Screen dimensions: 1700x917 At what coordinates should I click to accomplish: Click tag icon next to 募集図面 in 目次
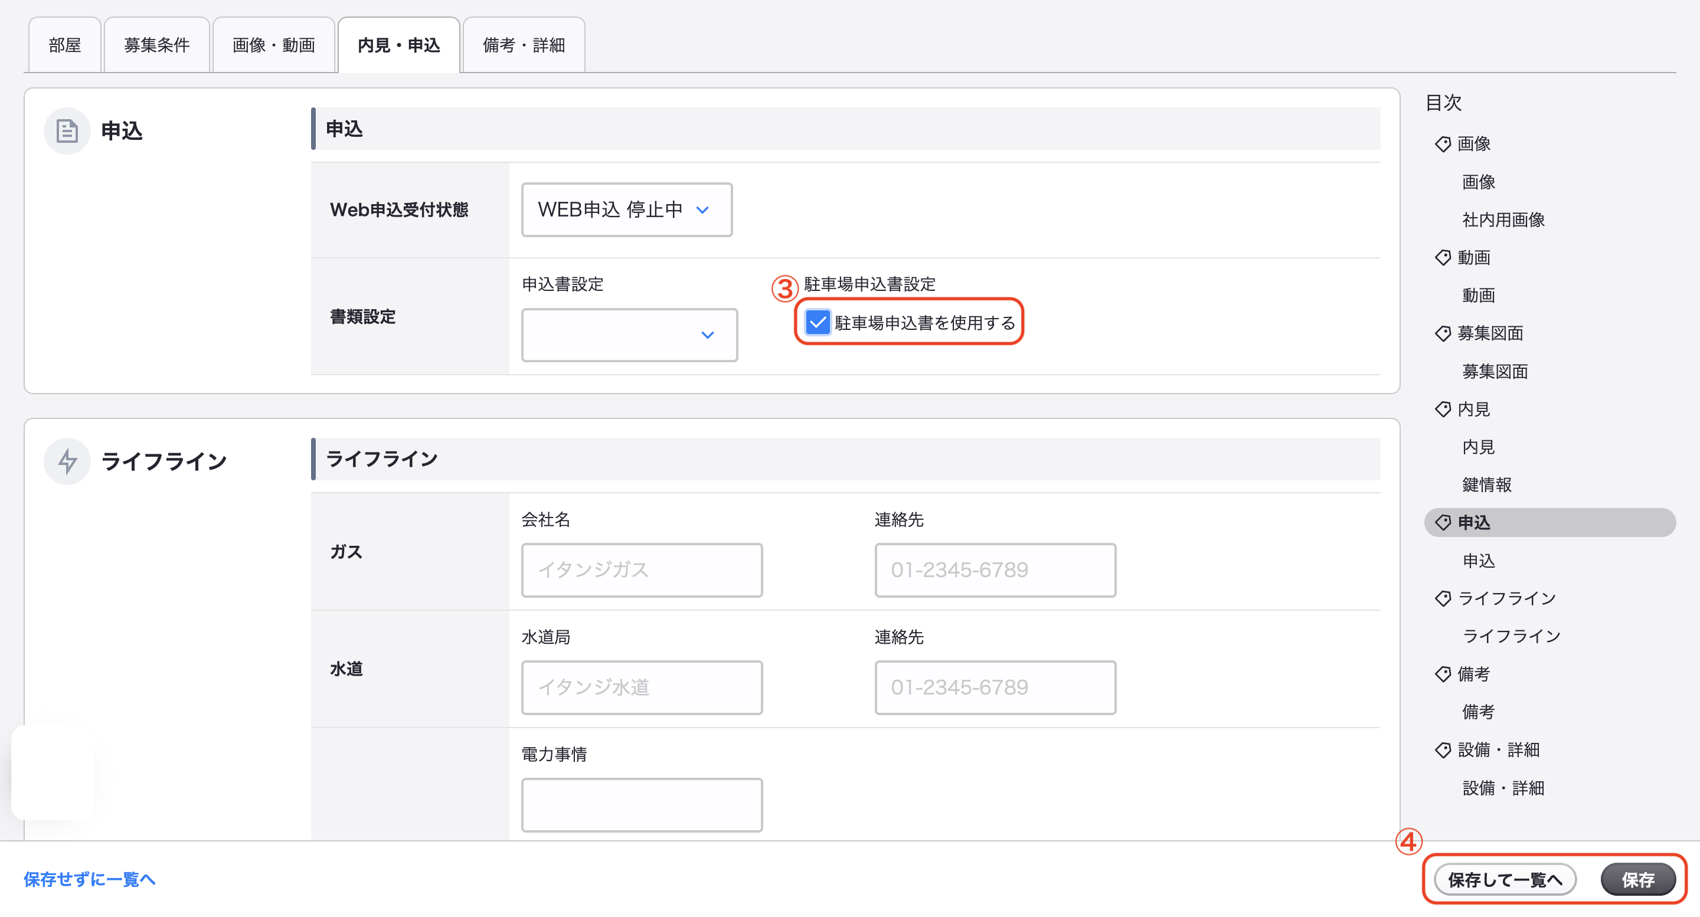pos(1443,333)
